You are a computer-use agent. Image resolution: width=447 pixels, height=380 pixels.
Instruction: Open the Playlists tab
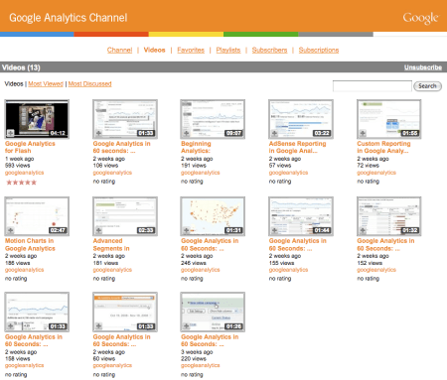228,50
